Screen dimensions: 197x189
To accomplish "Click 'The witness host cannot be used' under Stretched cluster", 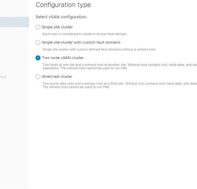I will point(76,87).
